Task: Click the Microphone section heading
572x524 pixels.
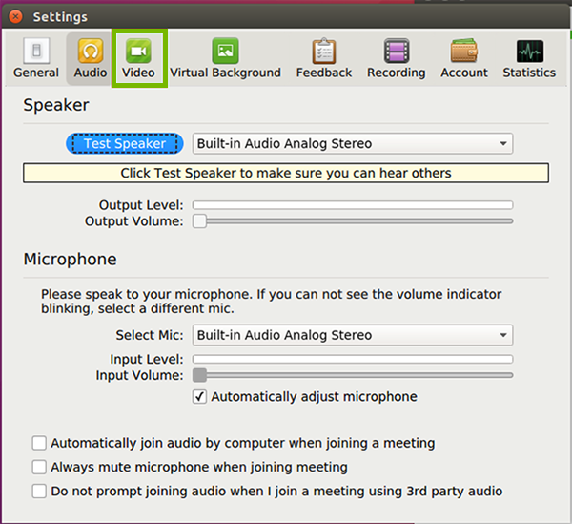Action: click(70, 260)
